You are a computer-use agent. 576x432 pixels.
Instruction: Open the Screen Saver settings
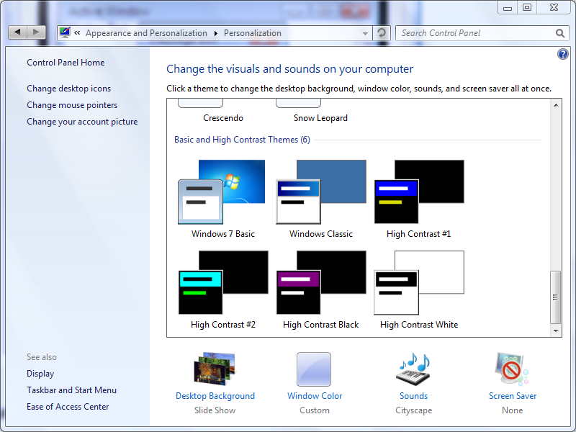(512, 395)
